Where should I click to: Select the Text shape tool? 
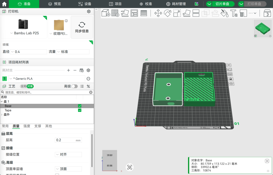[x=234, y=13]
